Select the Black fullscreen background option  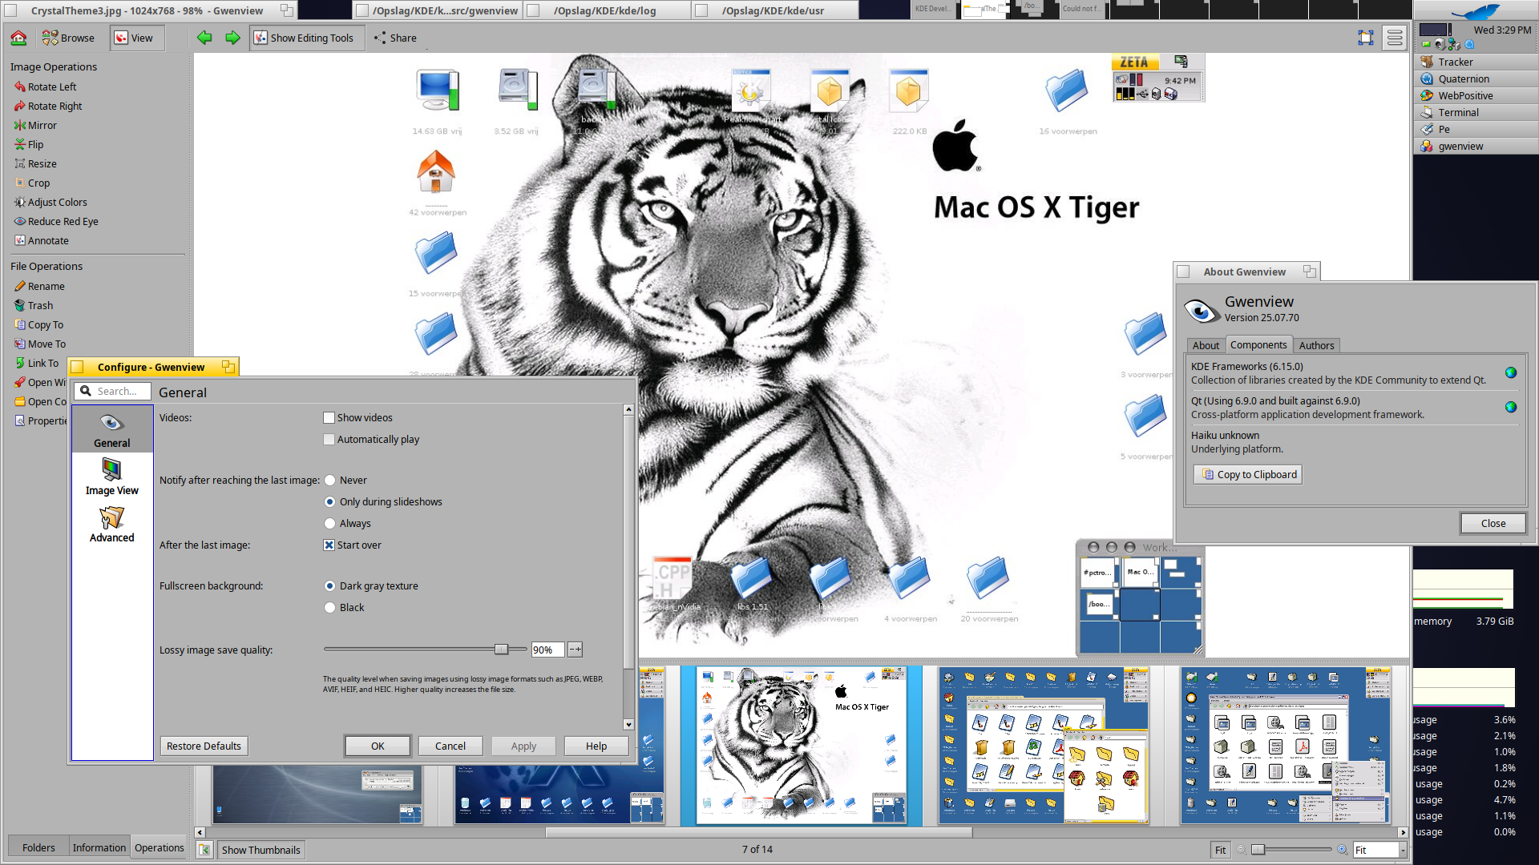coord(329,608)
